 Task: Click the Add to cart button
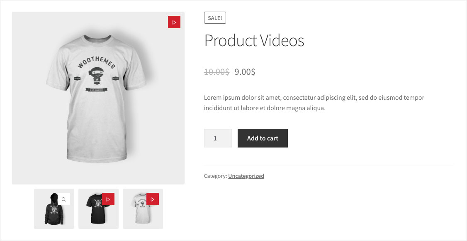263,138
